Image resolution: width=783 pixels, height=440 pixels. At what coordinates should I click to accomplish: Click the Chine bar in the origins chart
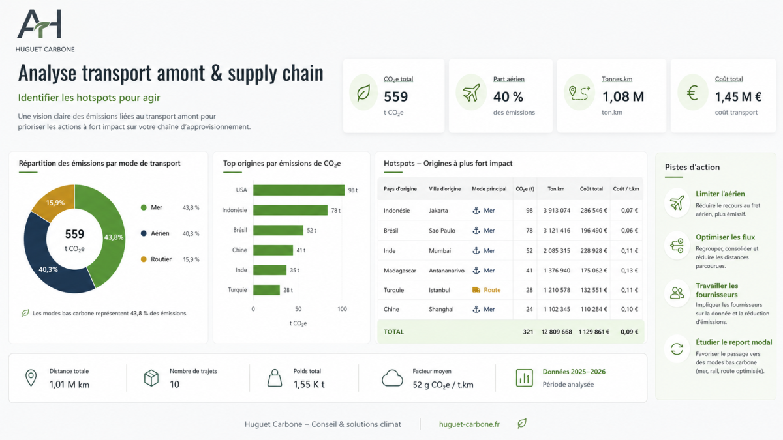point(273,250)
